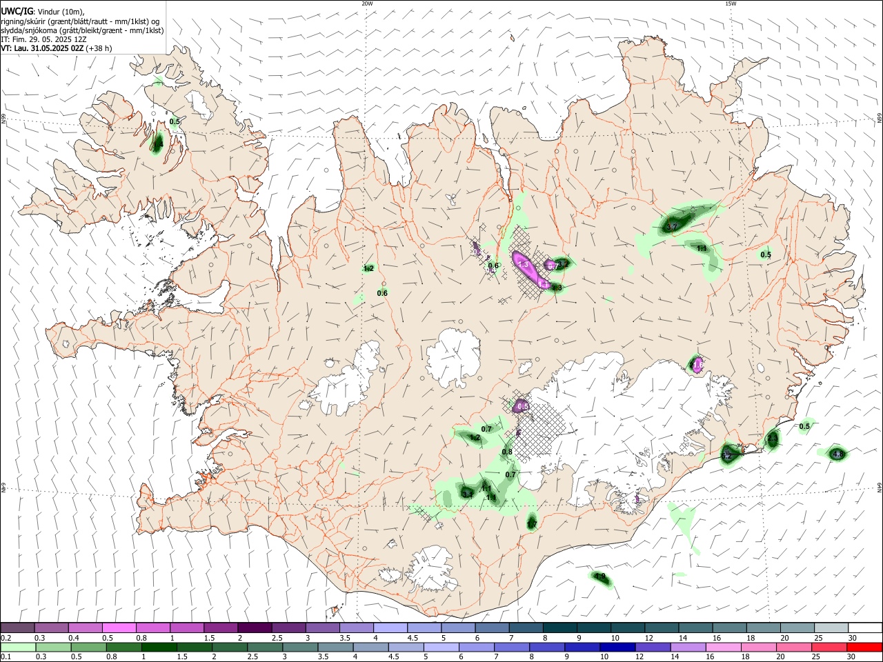The image size is (883, 662).
Task: Click the 20W longitude label
Action: (x=367, y=3)
